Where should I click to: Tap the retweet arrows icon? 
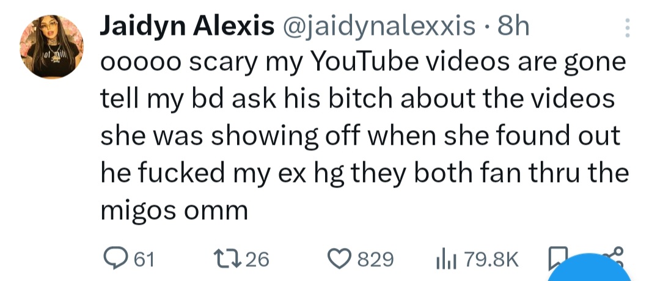coord(228,259)
